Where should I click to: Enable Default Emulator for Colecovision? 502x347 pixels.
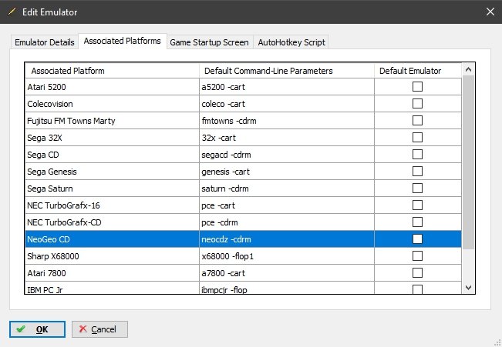click(417, 104)
